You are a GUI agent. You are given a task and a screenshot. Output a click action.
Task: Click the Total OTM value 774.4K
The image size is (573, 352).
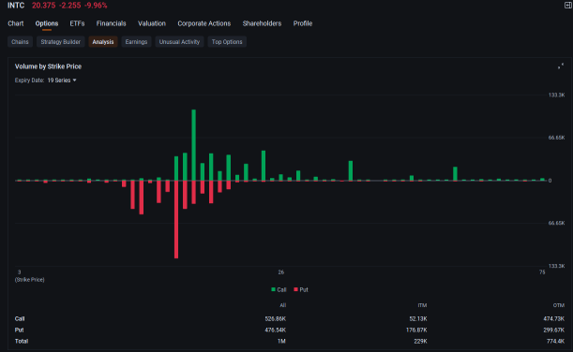tap(556, 342)
